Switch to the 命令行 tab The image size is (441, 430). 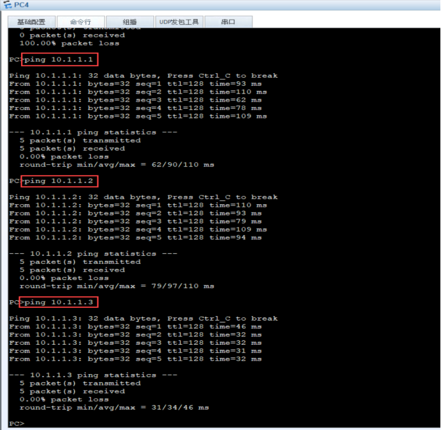81,22
